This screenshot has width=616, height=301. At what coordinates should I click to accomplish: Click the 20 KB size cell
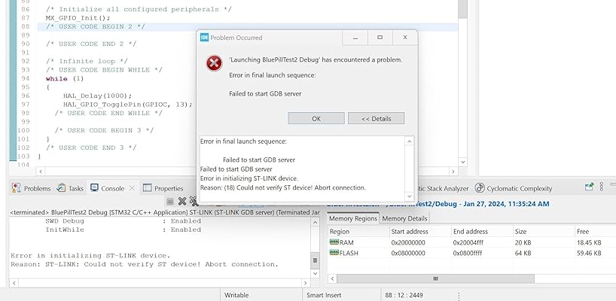[x=523, y=242]
